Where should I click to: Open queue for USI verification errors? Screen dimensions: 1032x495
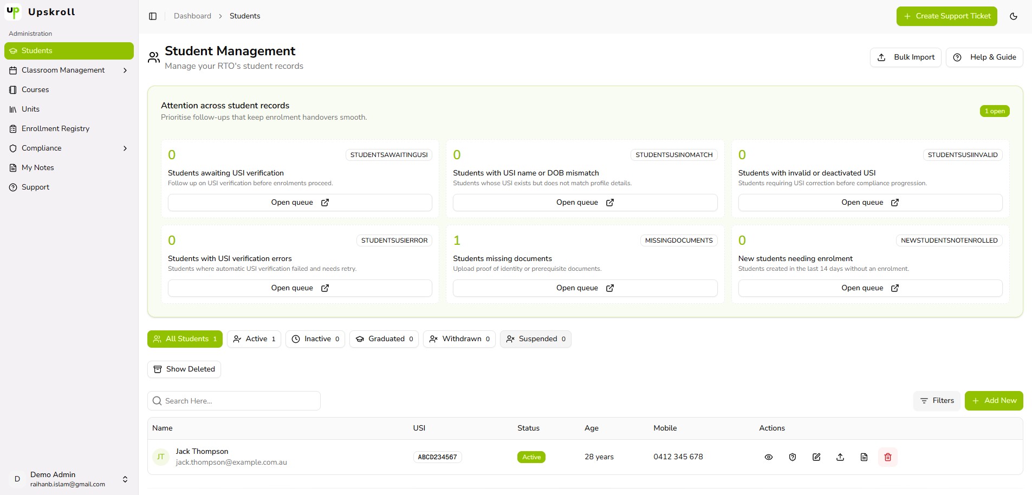300,288
